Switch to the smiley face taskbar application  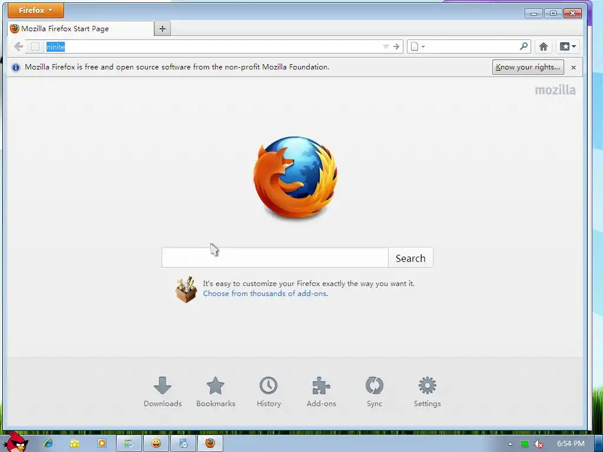click(155, 443)
